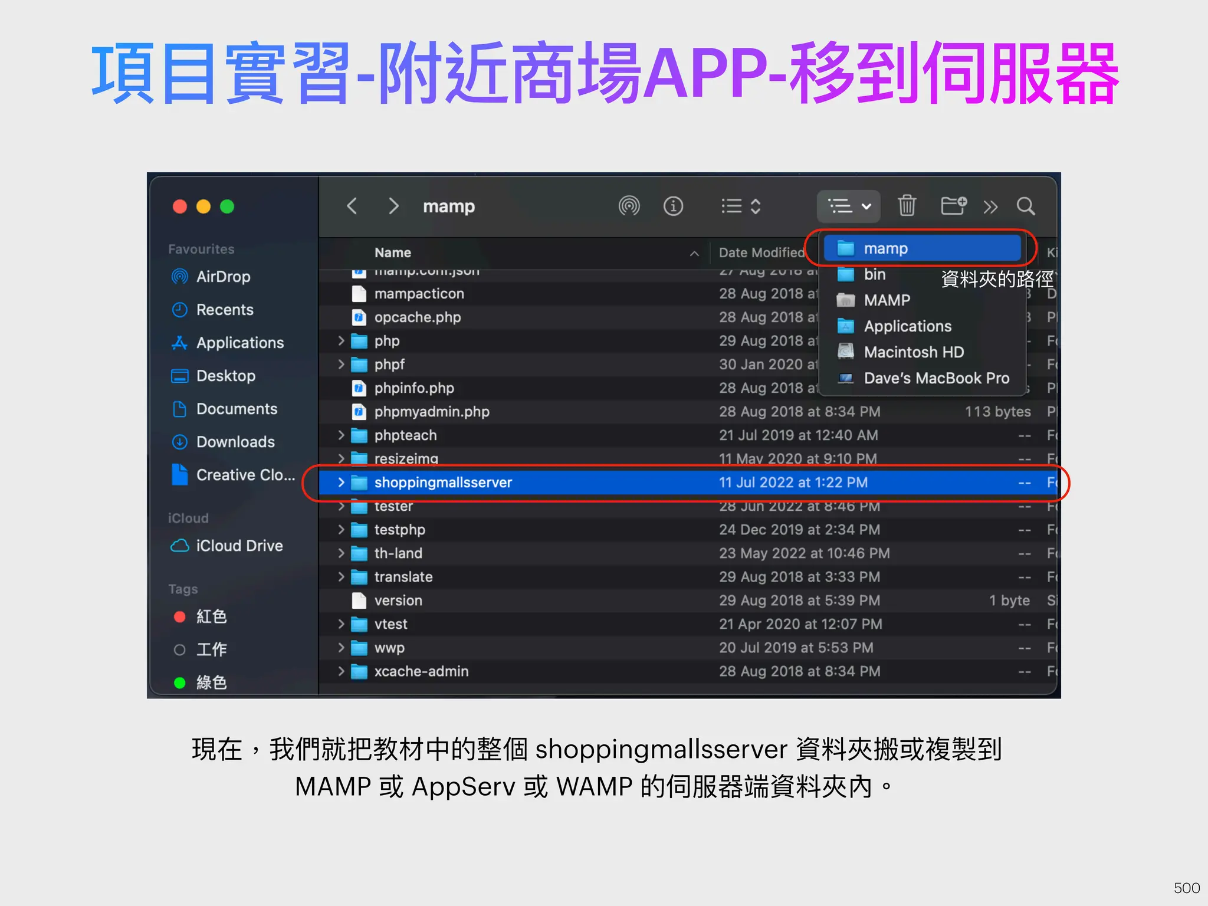Select AirDrop in the sidebar

coord(211,276)
